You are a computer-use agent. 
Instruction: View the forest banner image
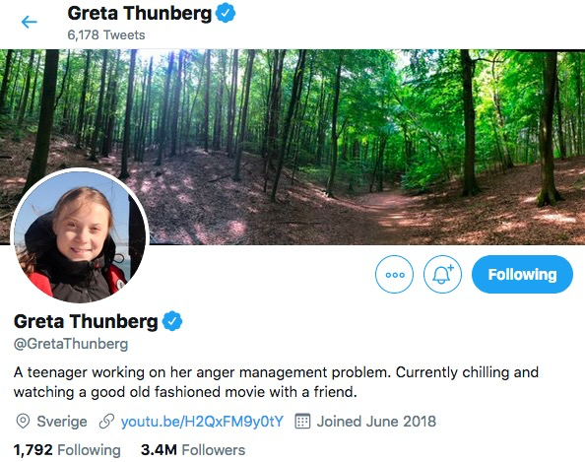[292, 147]
